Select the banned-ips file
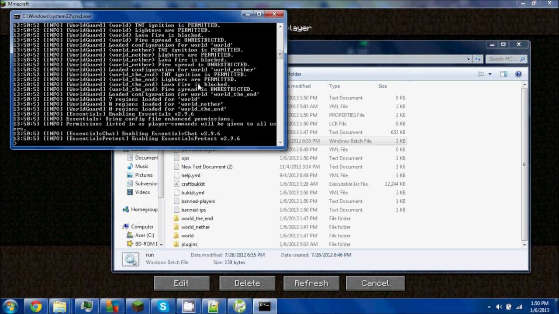This screenshot has height=314, width=559. [193, 210]
